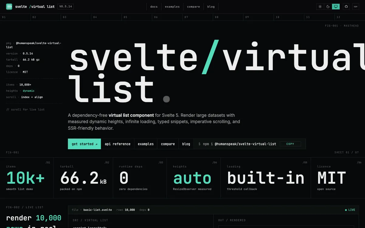Click the auto heights stat
The height and width of the screenshot is (228, 365).
click(x=194, y=178)
